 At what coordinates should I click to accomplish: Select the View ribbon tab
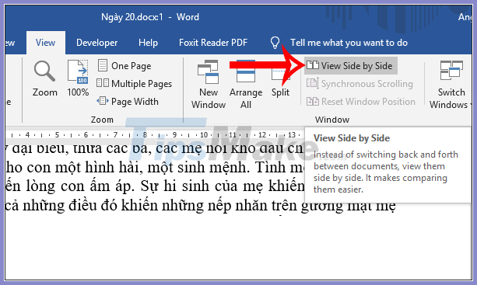[x=46, y=43]
